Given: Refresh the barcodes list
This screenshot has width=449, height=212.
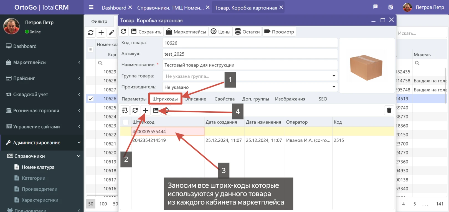Looking at the screenshot, I should [135, 110].
